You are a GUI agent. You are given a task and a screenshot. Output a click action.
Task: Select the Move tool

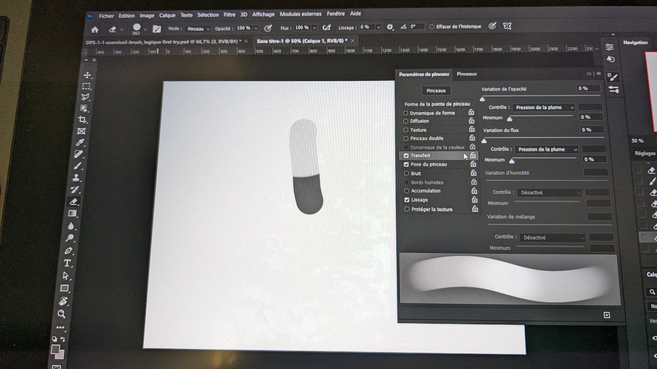[x=87, y=75]
